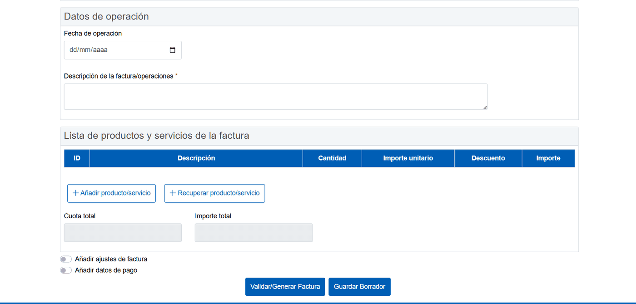
Task: Click the Descripción column header
Action: tap(196, 158)
